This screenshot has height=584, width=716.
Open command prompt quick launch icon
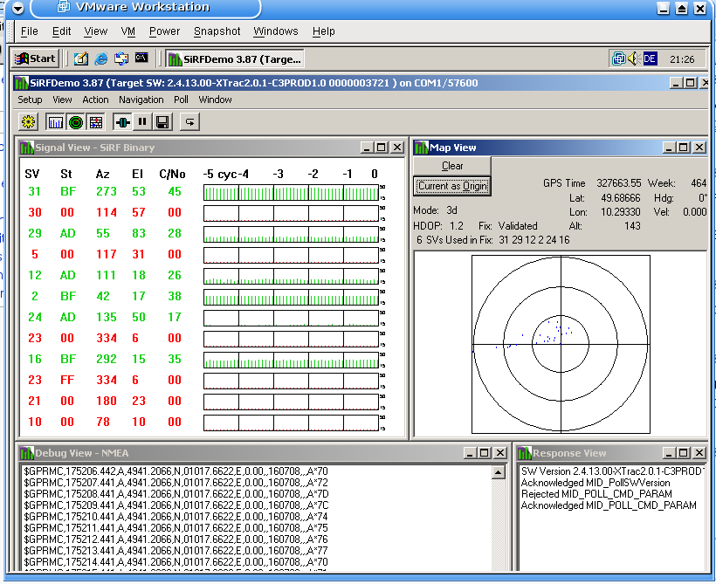[141, 58]
